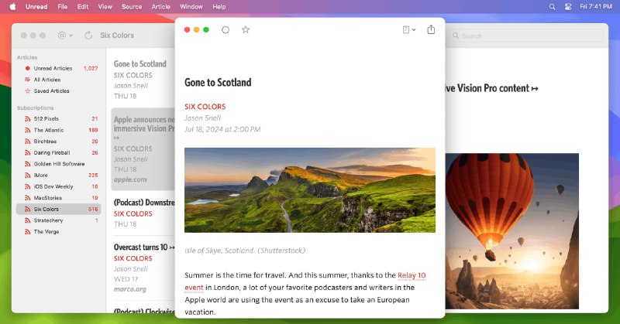Image resolution: width=620 pixels, height=324 pixels.
Task: Open the article display mode dropdown
Action: [x=408, y=30]
